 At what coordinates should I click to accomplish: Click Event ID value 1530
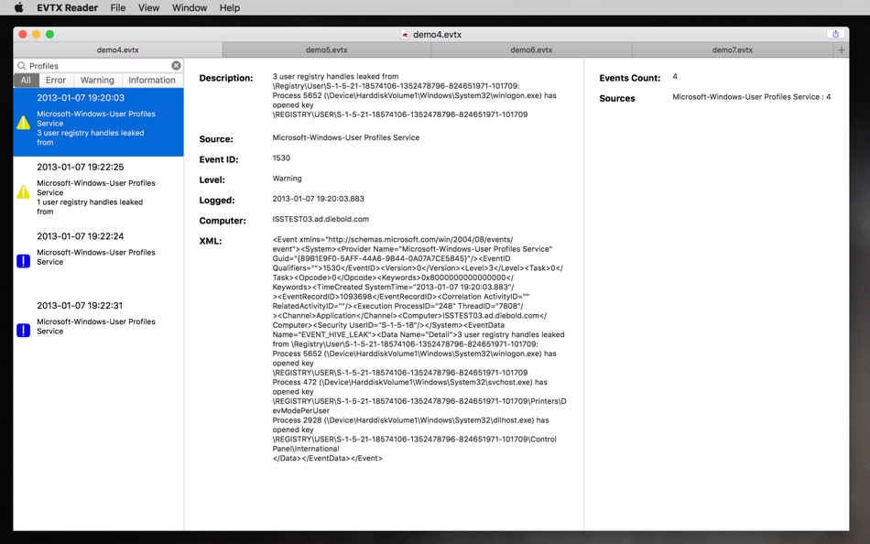pyautogui.click(x=281, y=158)
